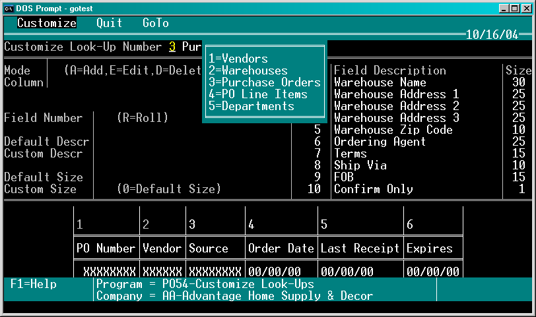
Task: Open the Quit menu
Action: pos(109,23)
